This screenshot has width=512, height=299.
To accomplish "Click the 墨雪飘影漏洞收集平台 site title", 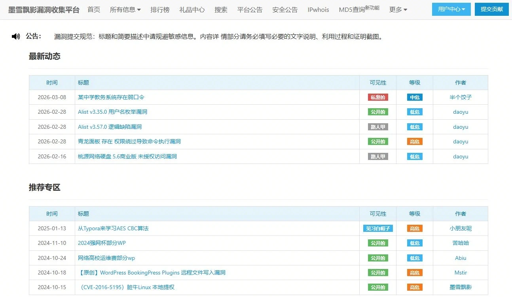I will [44, 9].
